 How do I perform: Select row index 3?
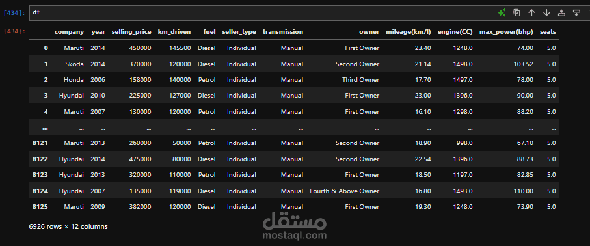(46, 96)
